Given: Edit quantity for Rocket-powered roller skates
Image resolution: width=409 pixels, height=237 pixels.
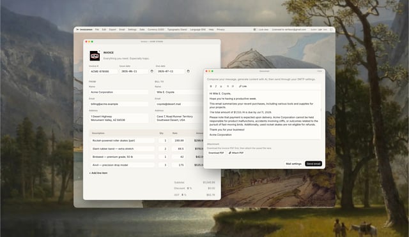Looking at the screenshot, I should pos(163,141).
